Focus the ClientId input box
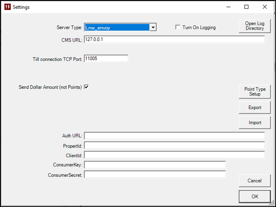The image size is (276, 207). [x=174, y=155]
